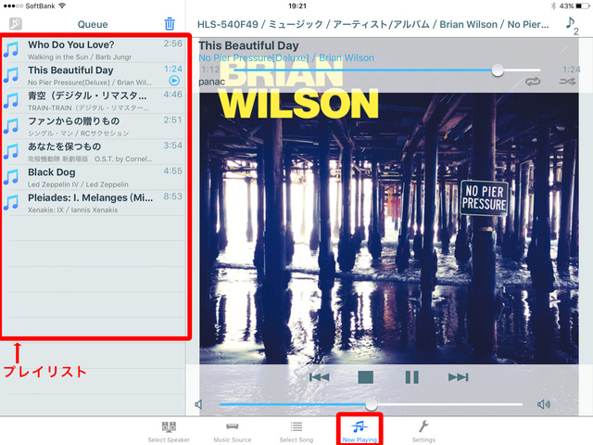The height and width of the screenshot is (445, 593).
Task: Toggle shuffle mode
Action: point(567,82)
